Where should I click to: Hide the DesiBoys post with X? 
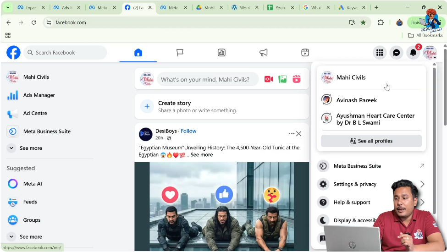click(x=298, y=133)
